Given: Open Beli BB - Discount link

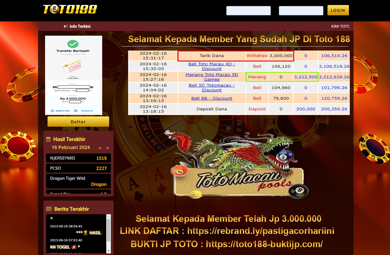Looking at the screenshot, I should pyautogui.click(x=212, y=98).
